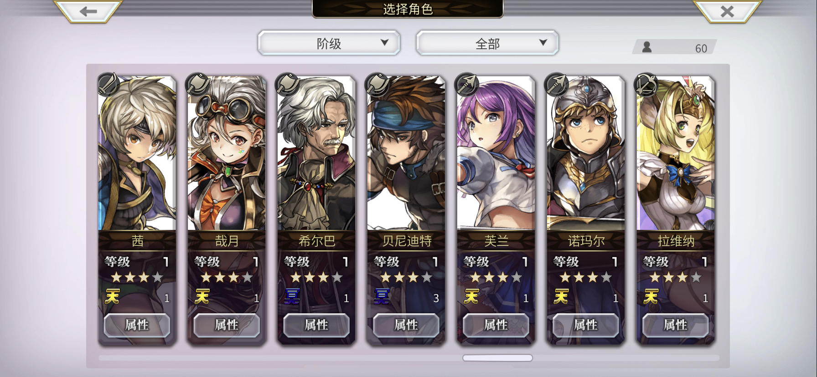817x377 pixels.
Task: Expand the 全部 filter dropdown
Action: click(487, 43)
